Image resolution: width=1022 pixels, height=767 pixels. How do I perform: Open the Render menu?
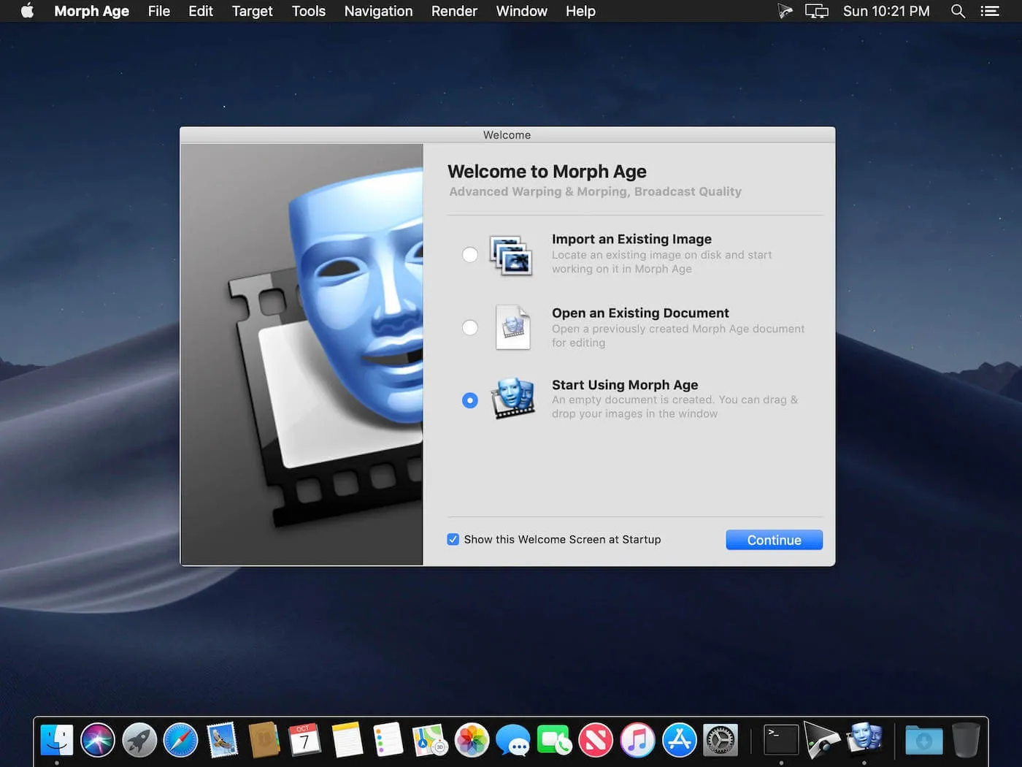[453, 11]
